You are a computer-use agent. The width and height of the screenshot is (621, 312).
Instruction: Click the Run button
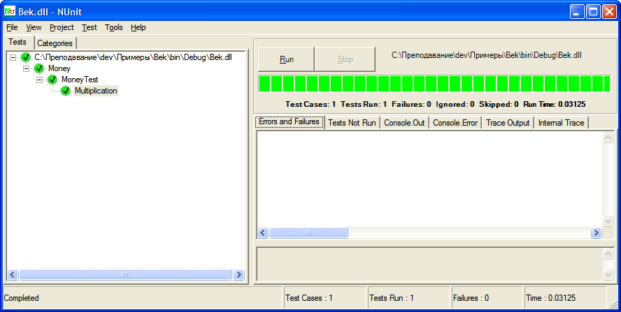[x=286, y=59]
